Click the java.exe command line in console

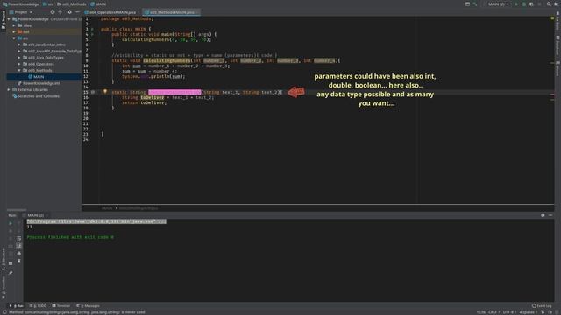click(96, 221)
